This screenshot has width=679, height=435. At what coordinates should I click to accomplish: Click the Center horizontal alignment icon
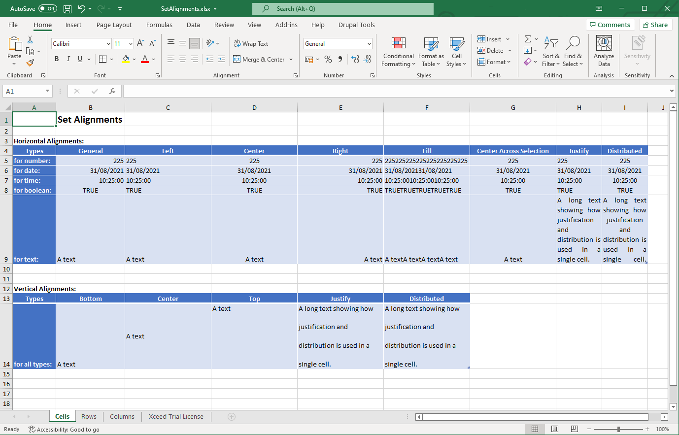(x=183, y=59)
